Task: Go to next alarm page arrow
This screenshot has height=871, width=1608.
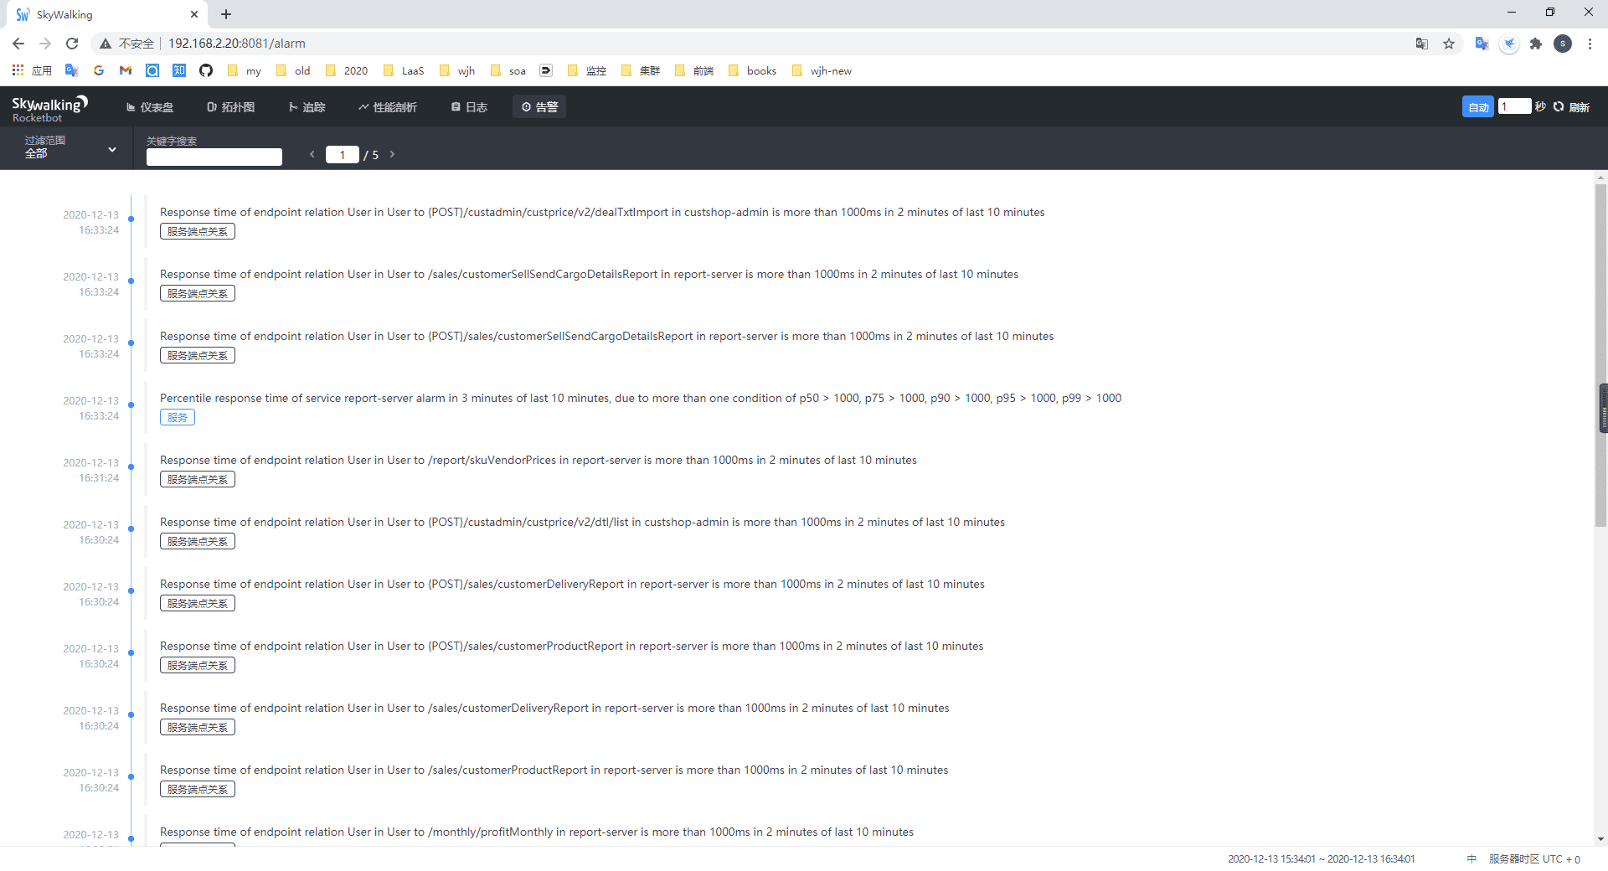Action: [392, 154]
